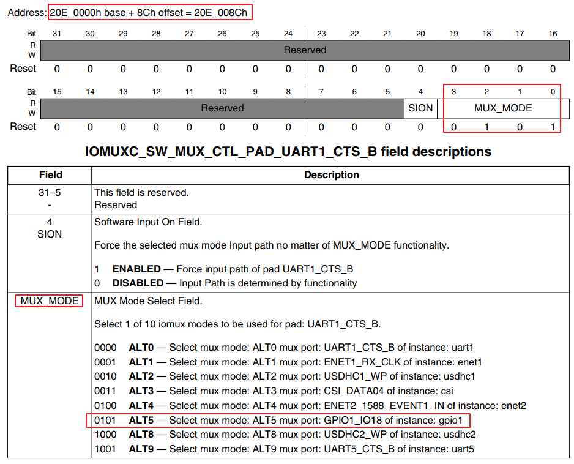The image size is (574, 464).
Task: Click the SION ENABLED option text
Action: point(224,269)
